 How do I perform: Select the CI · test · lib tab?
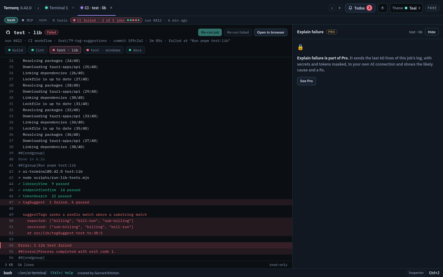point(95,8)
